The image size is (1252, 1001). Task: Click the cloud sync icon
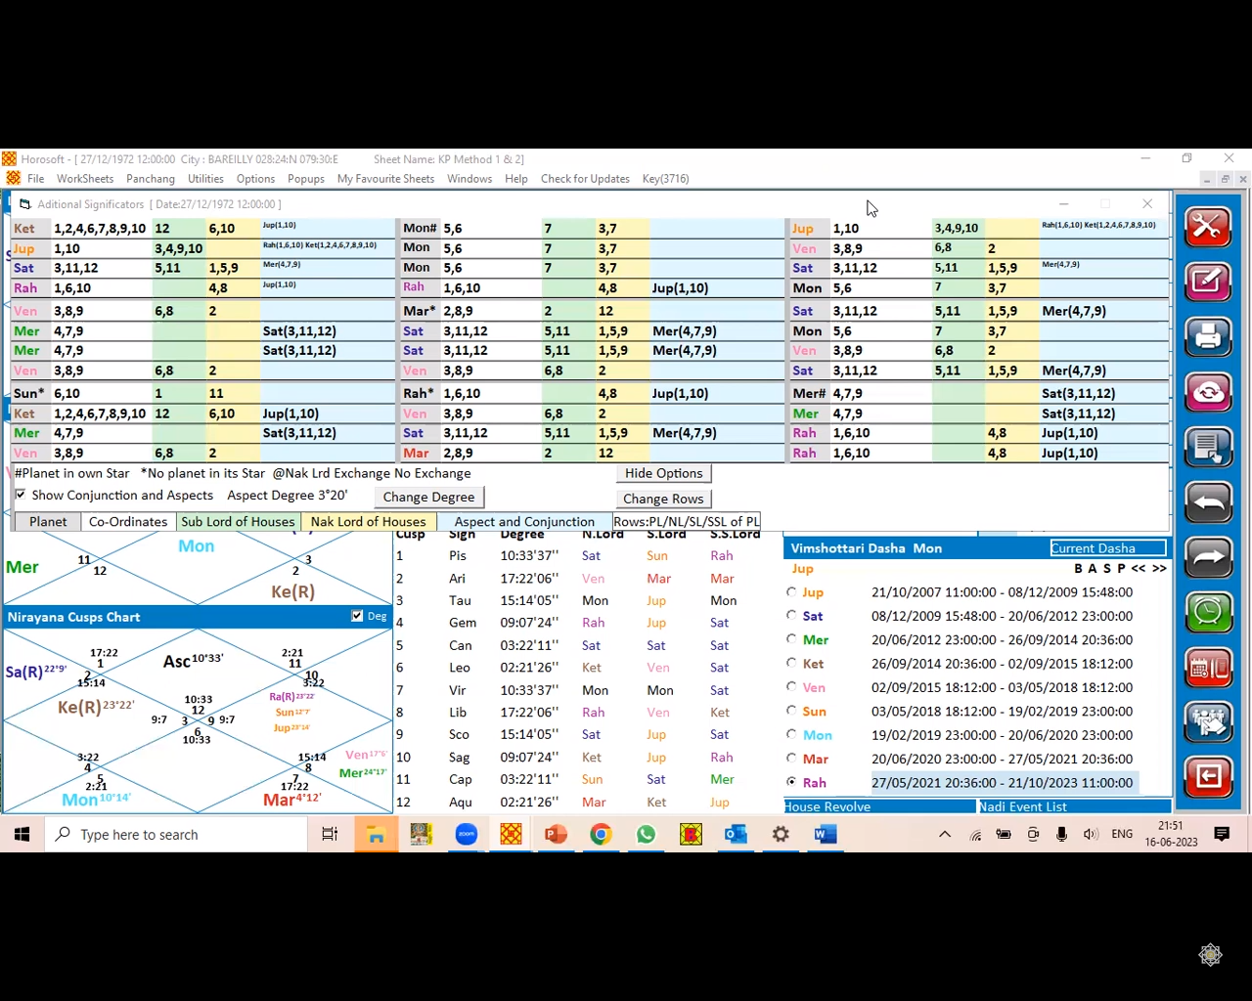[1208, 392]
